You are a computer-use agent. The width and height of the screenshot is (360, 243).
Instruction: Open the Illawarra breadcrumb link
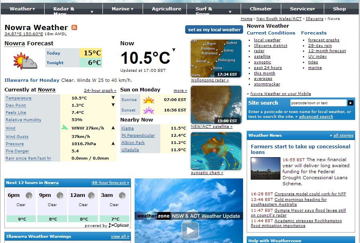(x=314, y=19)
